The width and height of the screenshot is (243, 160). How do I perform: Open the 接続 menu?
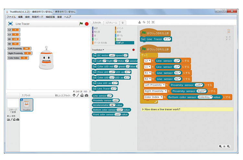27,17
